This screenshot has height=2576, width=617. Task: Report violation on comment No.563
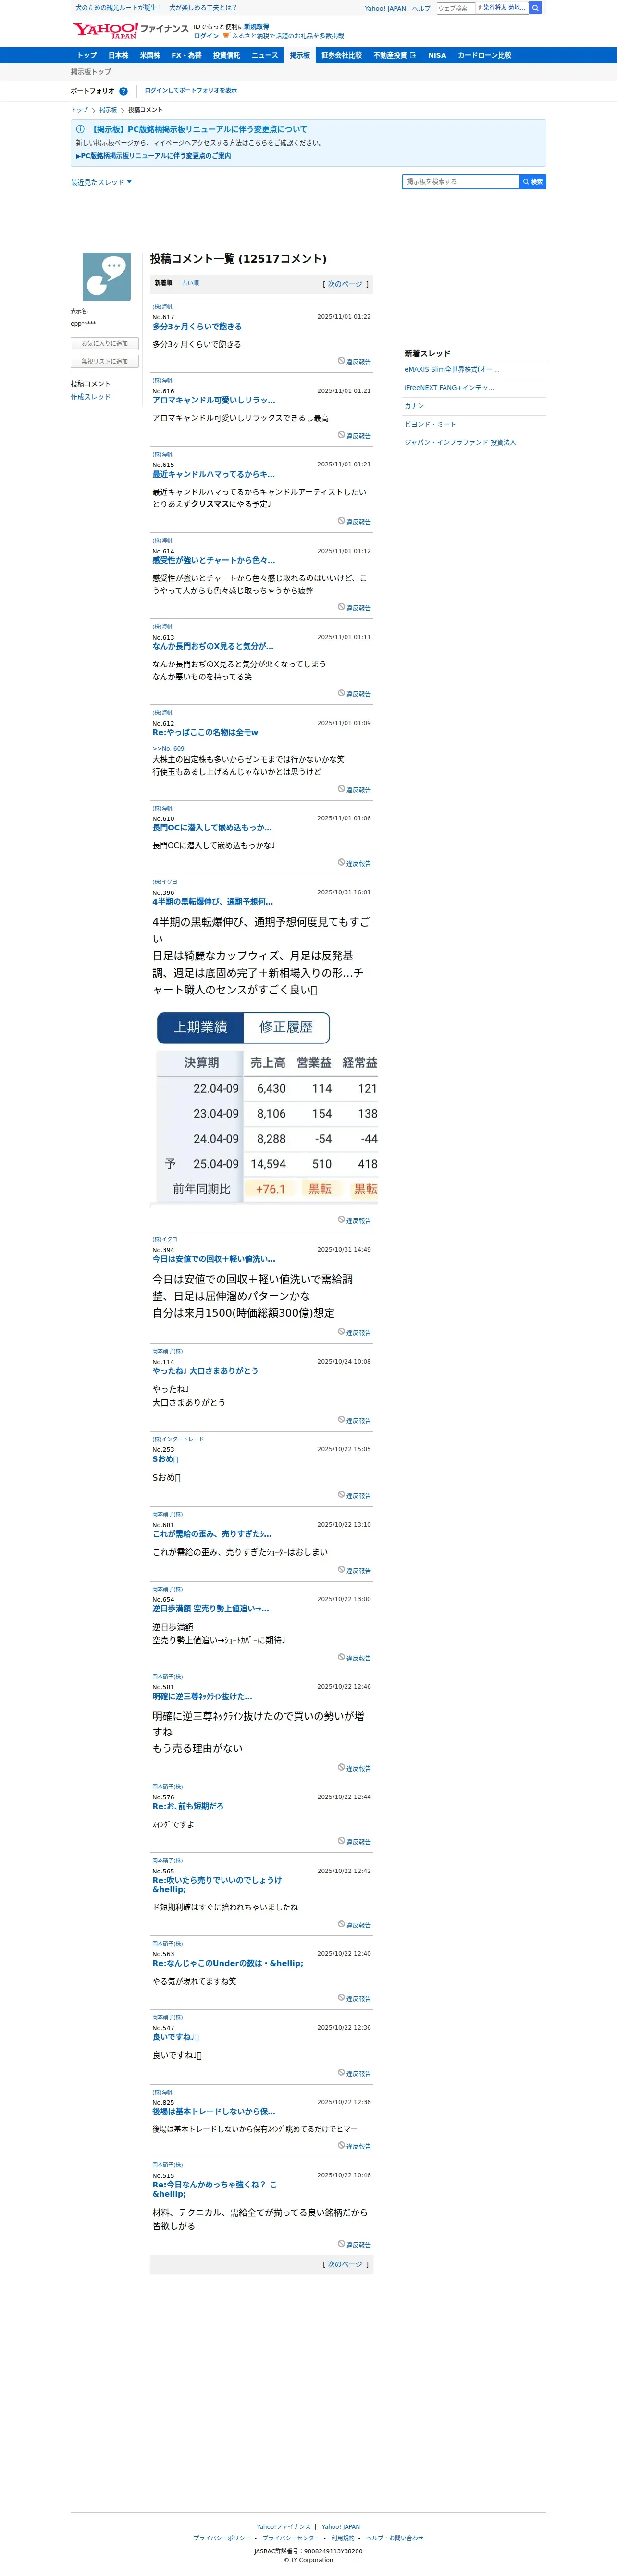354,1999
